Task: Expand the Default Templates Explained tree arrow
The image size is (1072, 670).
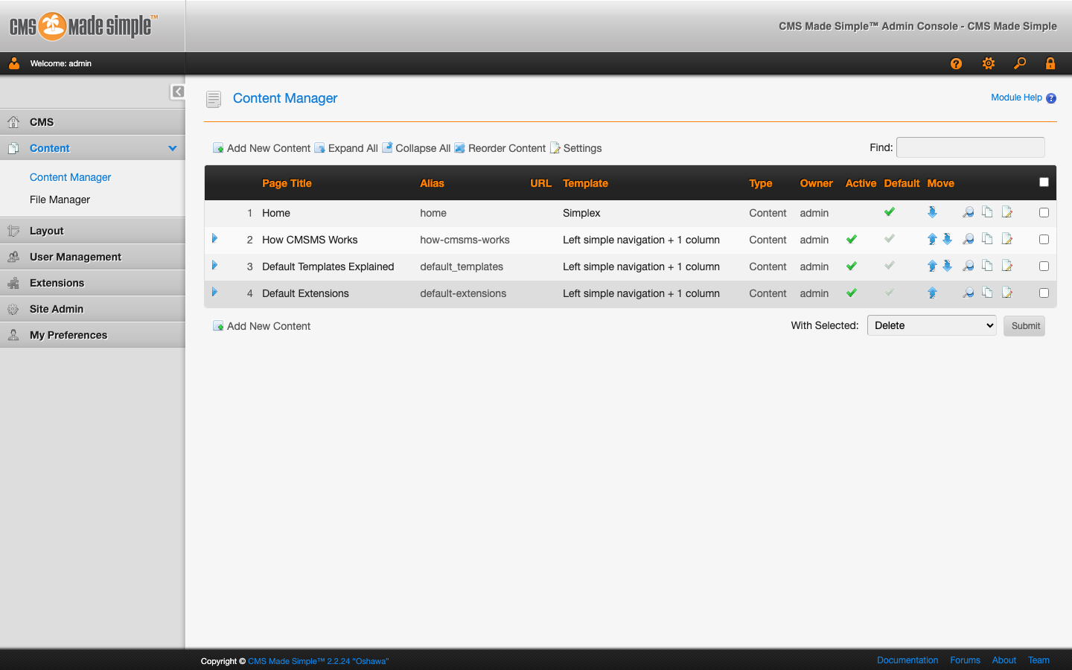Action: [x=214, y=266]
